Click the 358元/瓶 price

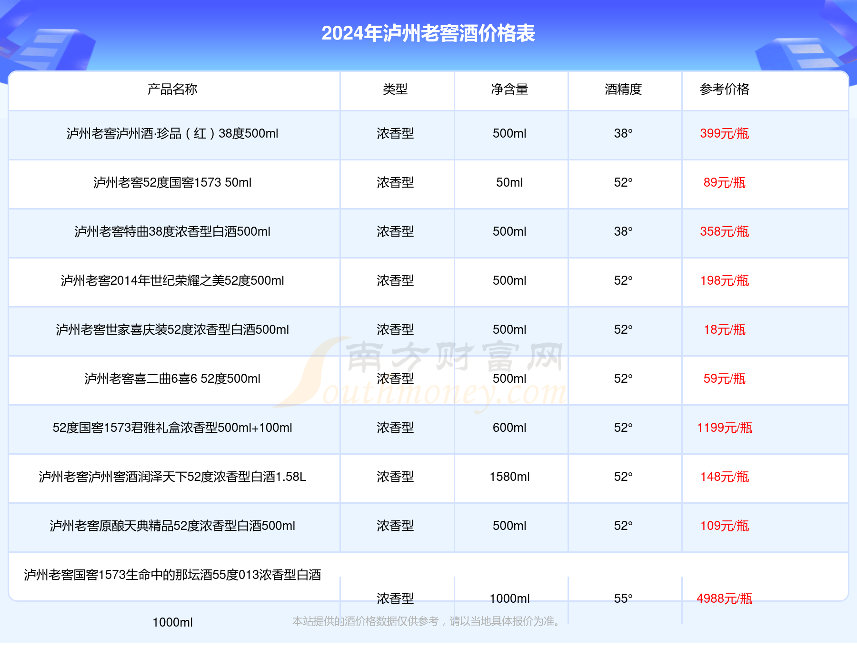(x=725, y=231)
